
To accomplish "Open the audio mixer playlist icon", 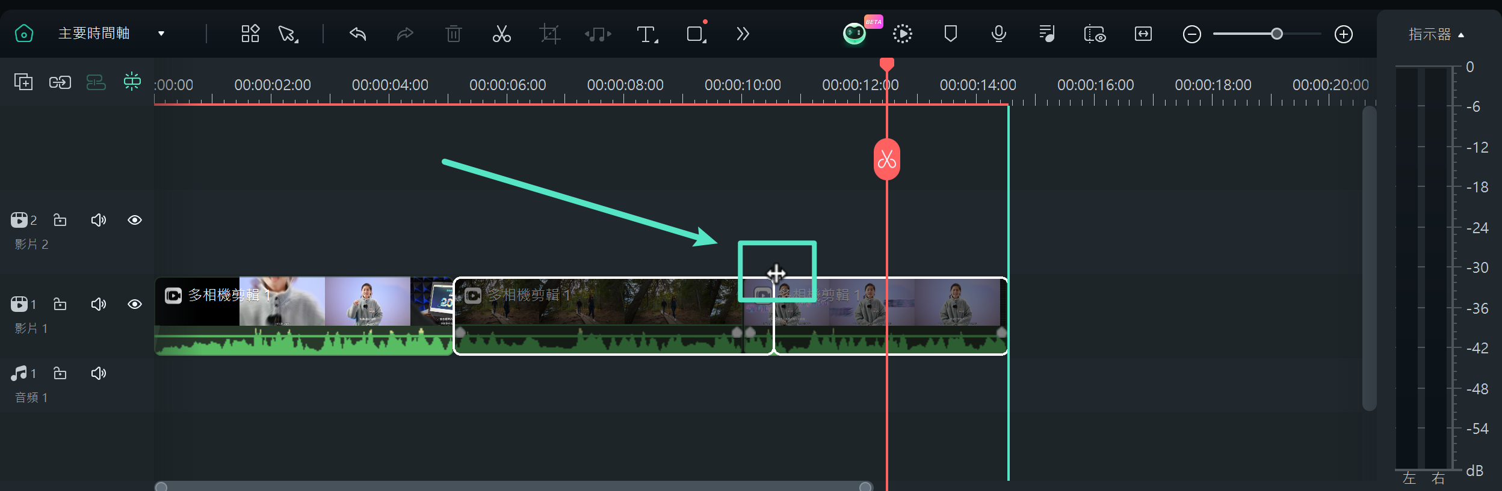I will point(1047,34).
